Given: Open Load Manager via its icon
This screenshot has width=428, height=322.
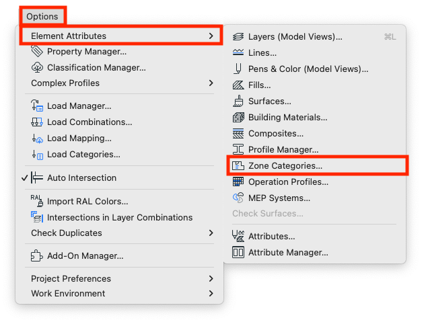Looking at the screenshot, I should (x=37, y=106).
